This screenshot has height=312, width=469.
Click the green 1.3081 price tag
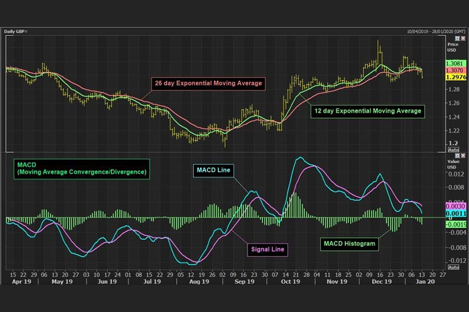(455, 63)
